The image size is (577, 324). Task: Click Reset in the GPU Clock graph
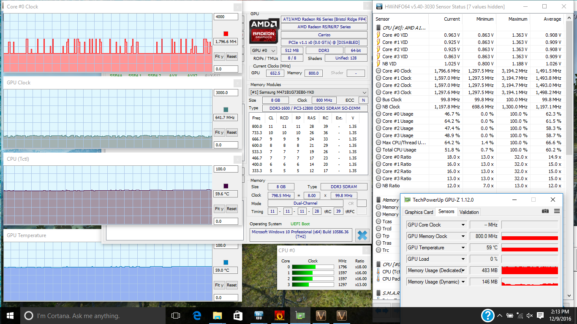click(231, 132)
